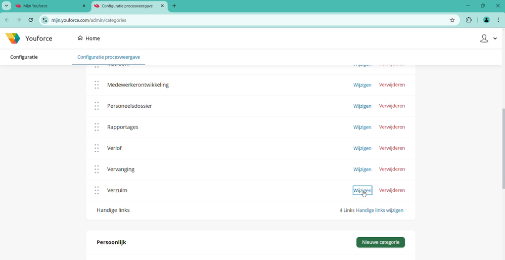Viewport: 505px width, 260px height.
Task: Click the Home house icon
Action: point(80,38)
